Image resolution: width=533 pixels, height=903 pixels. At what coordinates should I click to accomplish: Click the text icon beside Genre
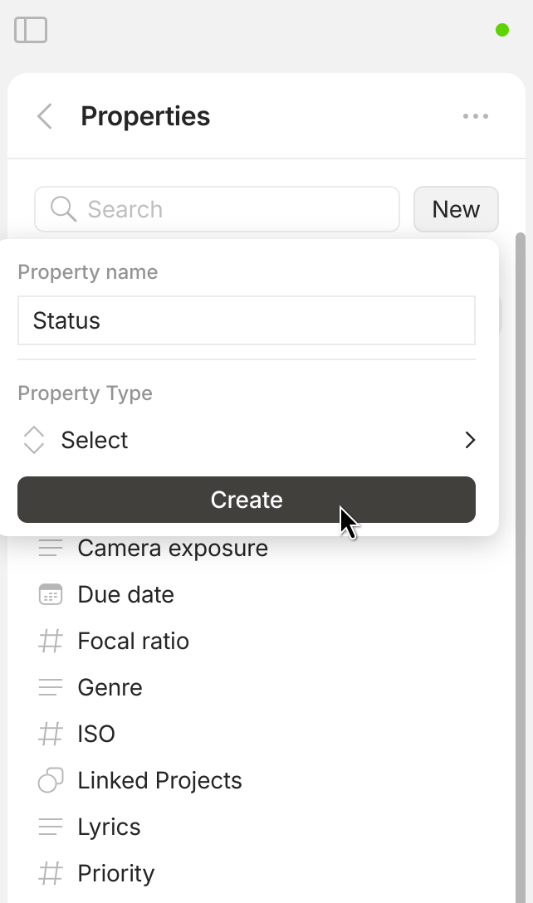click(51, 687)
